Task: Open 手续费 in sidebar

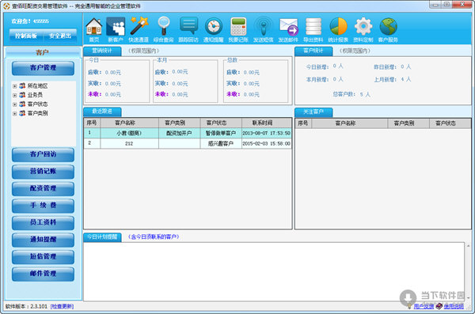Action: (43, 206)
